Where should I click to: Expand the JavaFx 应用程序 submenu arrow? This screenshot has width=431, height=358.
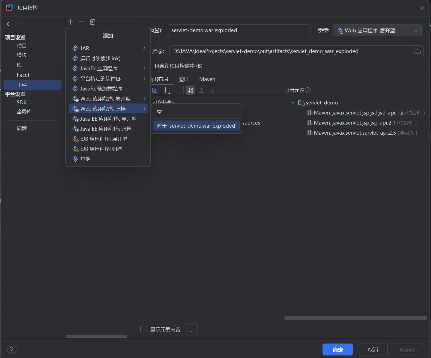point(144,68)
